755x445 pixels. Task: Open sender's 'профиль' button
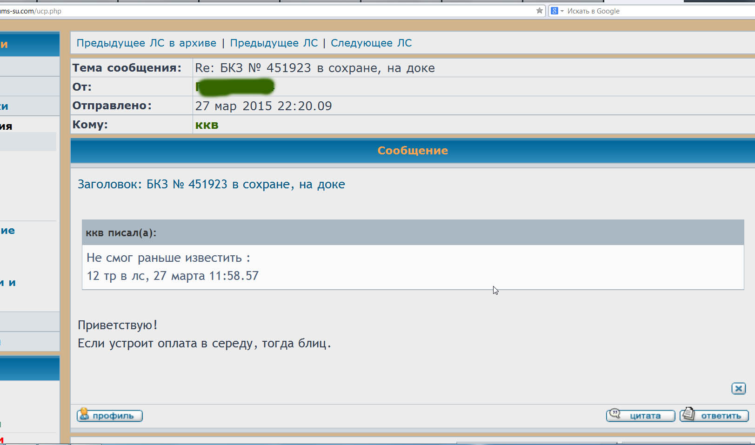tap(110, 415)
